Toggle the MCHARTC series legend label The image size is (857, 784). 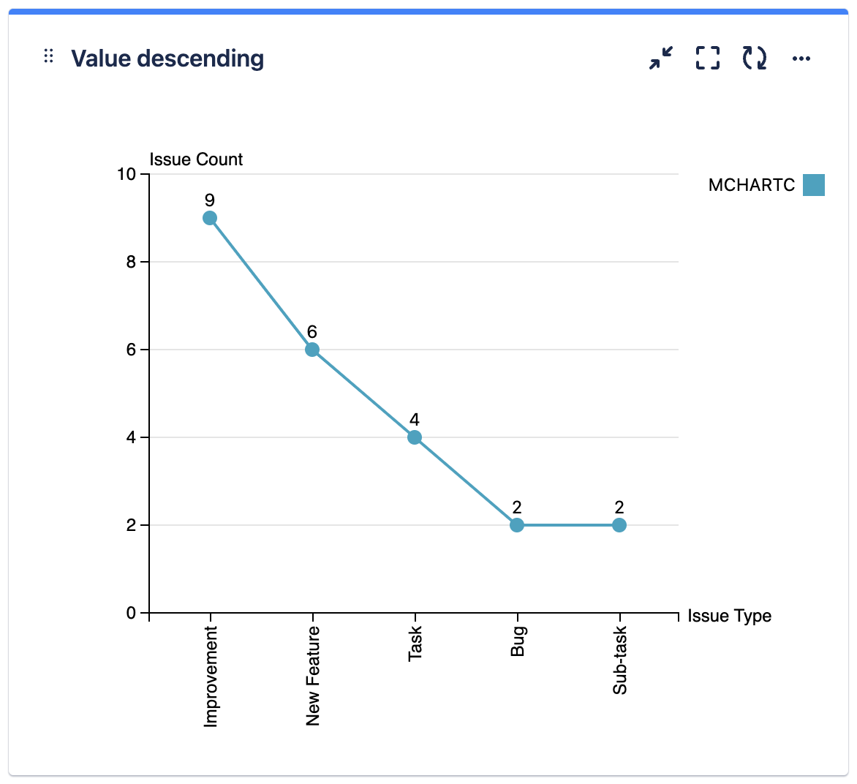tap(751, 185)
